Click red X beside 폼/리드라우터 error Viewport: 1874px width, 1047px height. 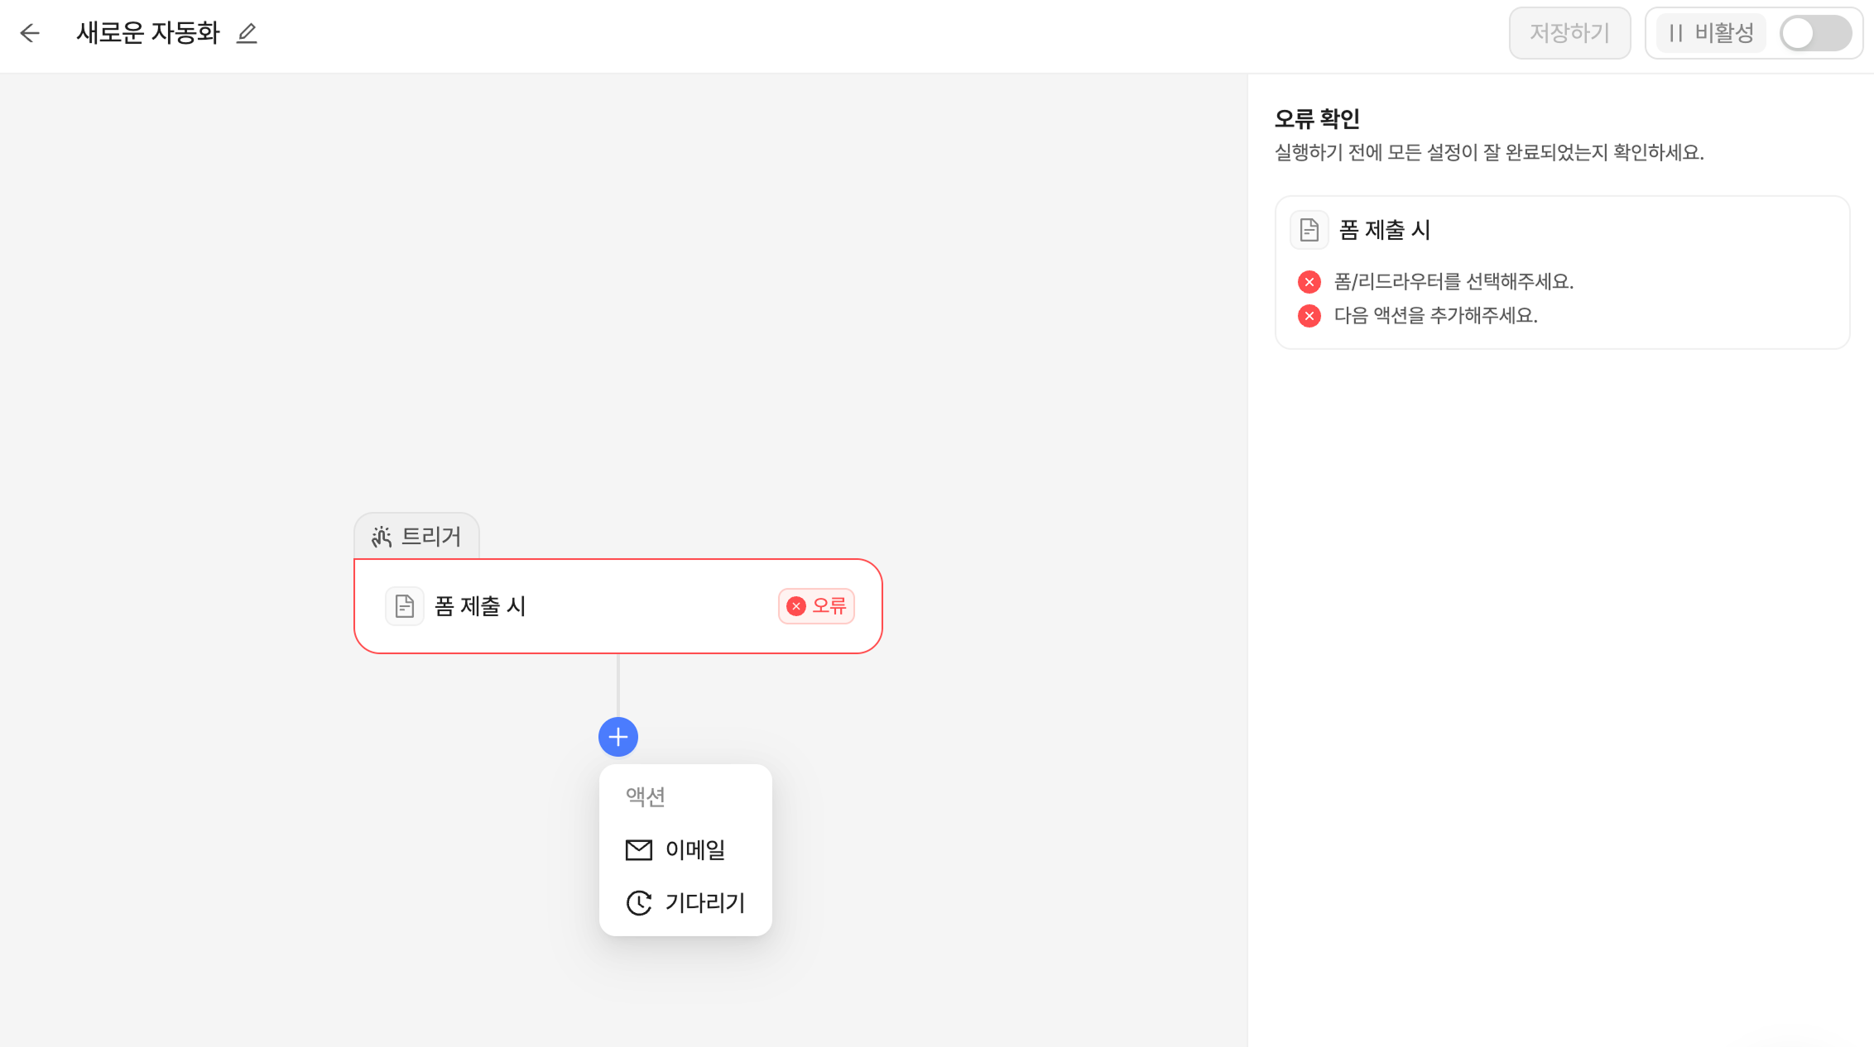[x=1309, y=282]
